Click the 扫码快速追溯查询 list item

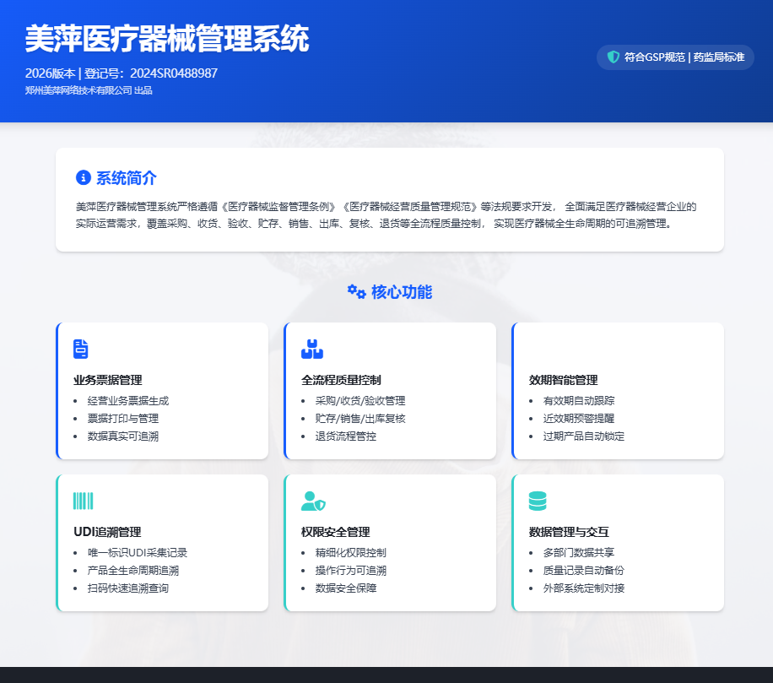click(x=127, y=588)
